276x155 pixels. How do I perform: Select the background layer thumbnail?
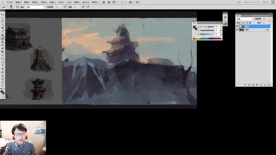tap(241, 30)
